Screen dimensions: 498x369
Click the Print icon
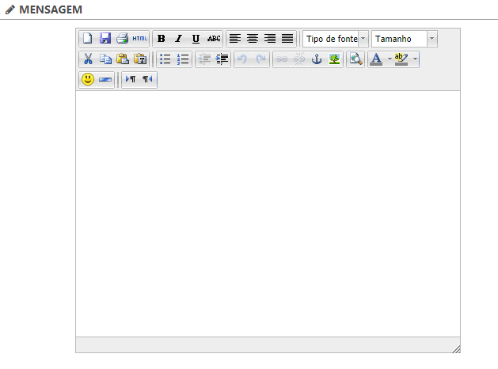point(122,39)
